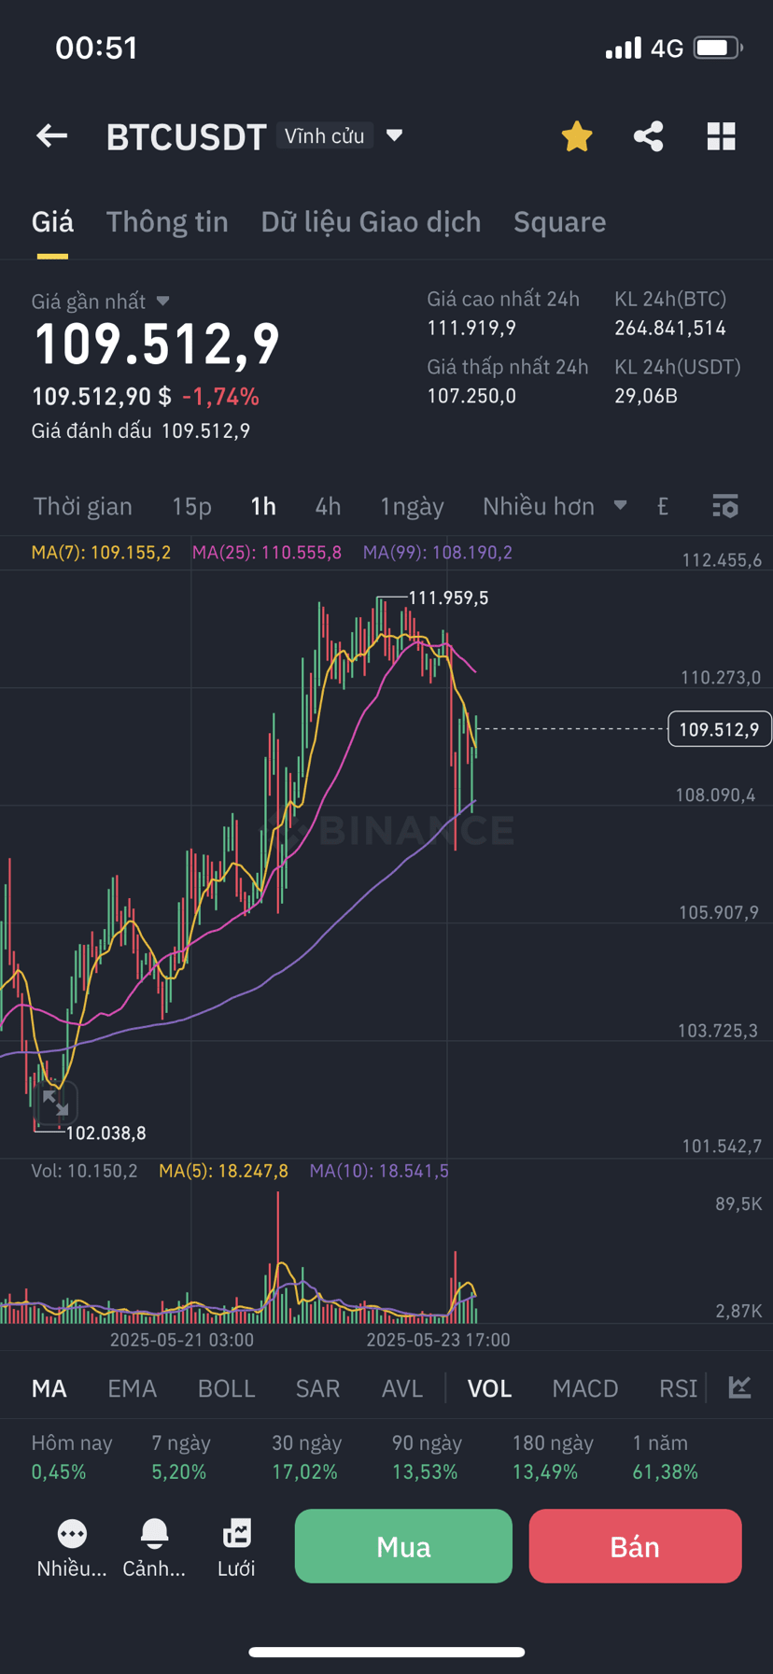Viewport: 773px width, 1674px height.
Task: Tap the Bán sell button
Action: (635, 1546)
